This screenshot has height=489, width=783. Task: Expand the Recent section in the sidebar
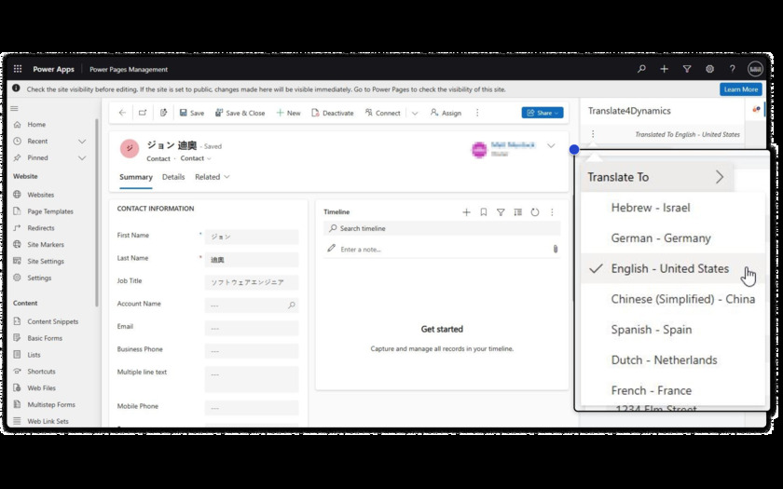pos(82,142)
